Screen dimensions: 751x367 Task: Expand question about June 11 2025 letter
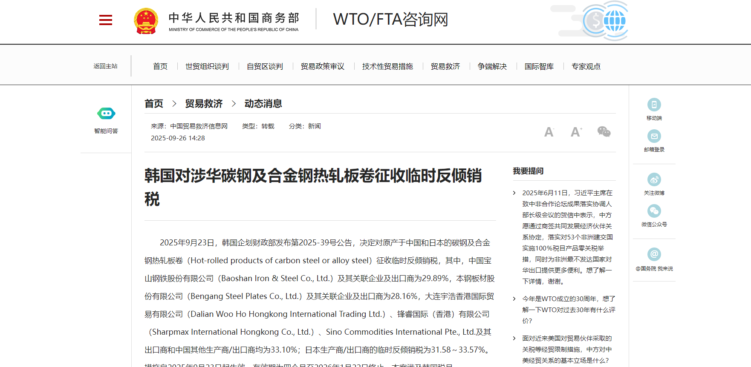click(x=567, y=237)
